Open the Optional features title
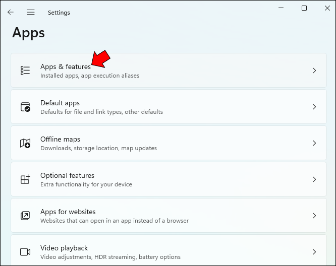 point(67,175)
